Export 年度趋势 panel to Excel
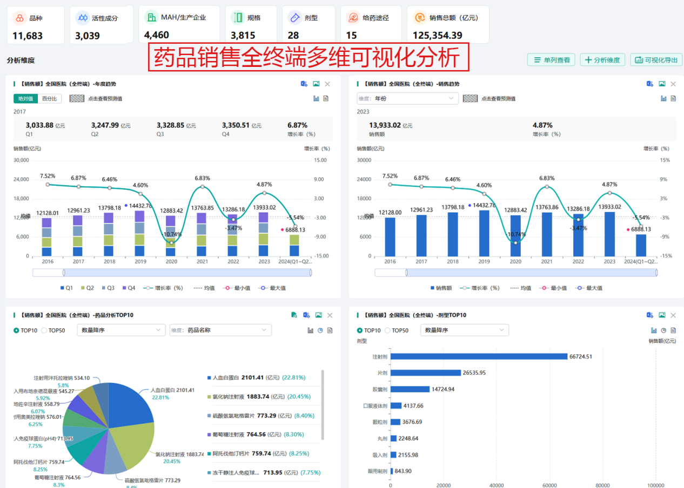This screenshot has height=488, width=684. point(304,84)
